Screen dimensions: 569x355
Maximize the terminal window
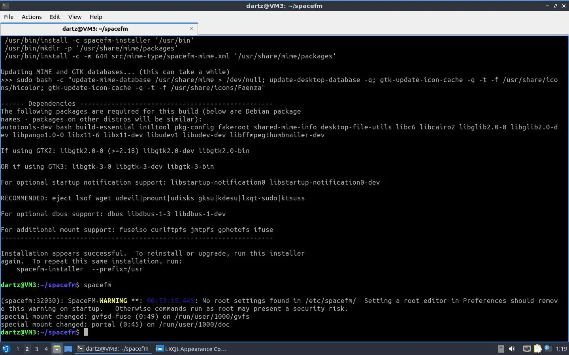point(556,6)
